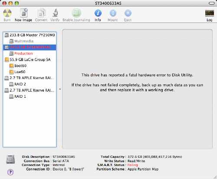The height and width of the screenshot is (179, 217).
Task: Click the large disk icon in info footer
Action: click(x=10, y=159)
